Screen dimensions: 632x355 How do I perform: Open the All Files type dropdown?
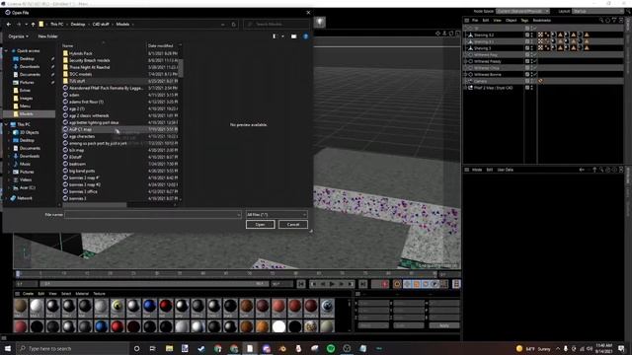(x=276, y=215)
